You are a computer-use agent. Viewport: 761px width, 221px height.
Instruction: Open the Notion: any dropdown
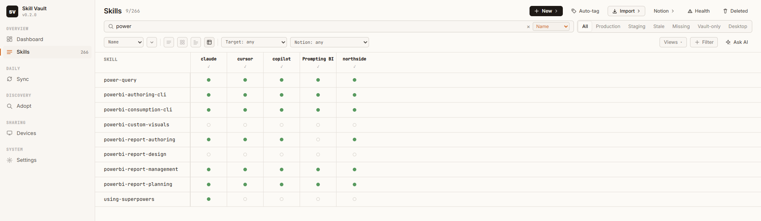330,42
